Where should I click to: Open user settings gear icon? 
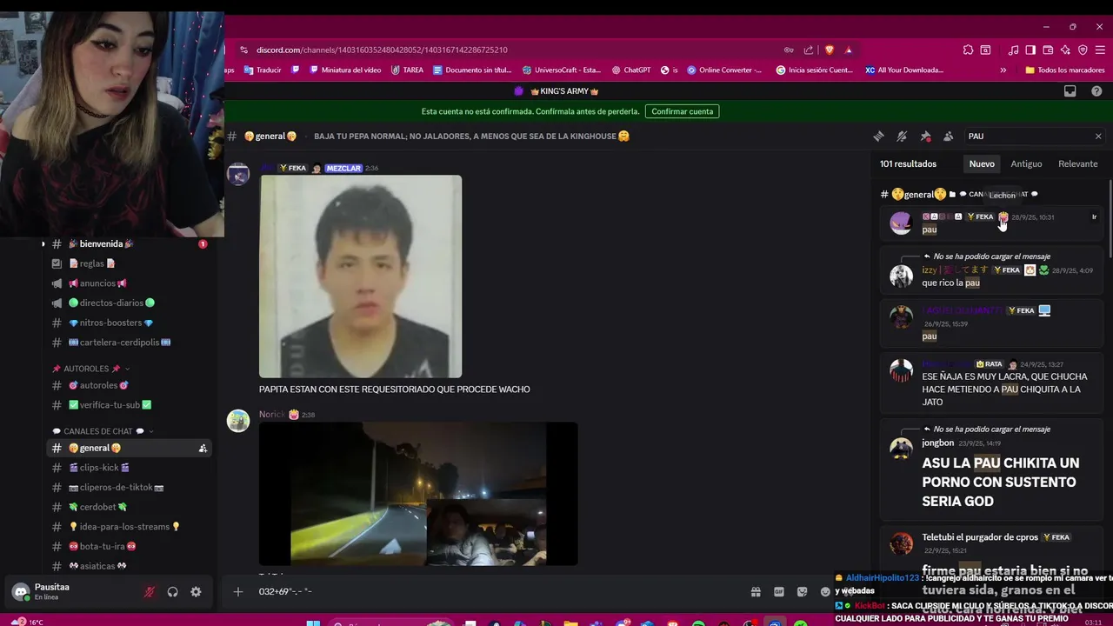pos(196,592)
